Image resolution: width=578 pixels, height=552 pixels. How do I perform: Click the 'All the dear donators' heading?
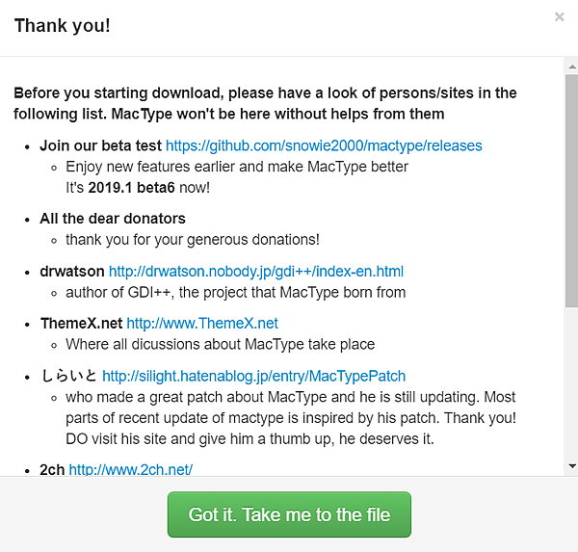(113, 219)
